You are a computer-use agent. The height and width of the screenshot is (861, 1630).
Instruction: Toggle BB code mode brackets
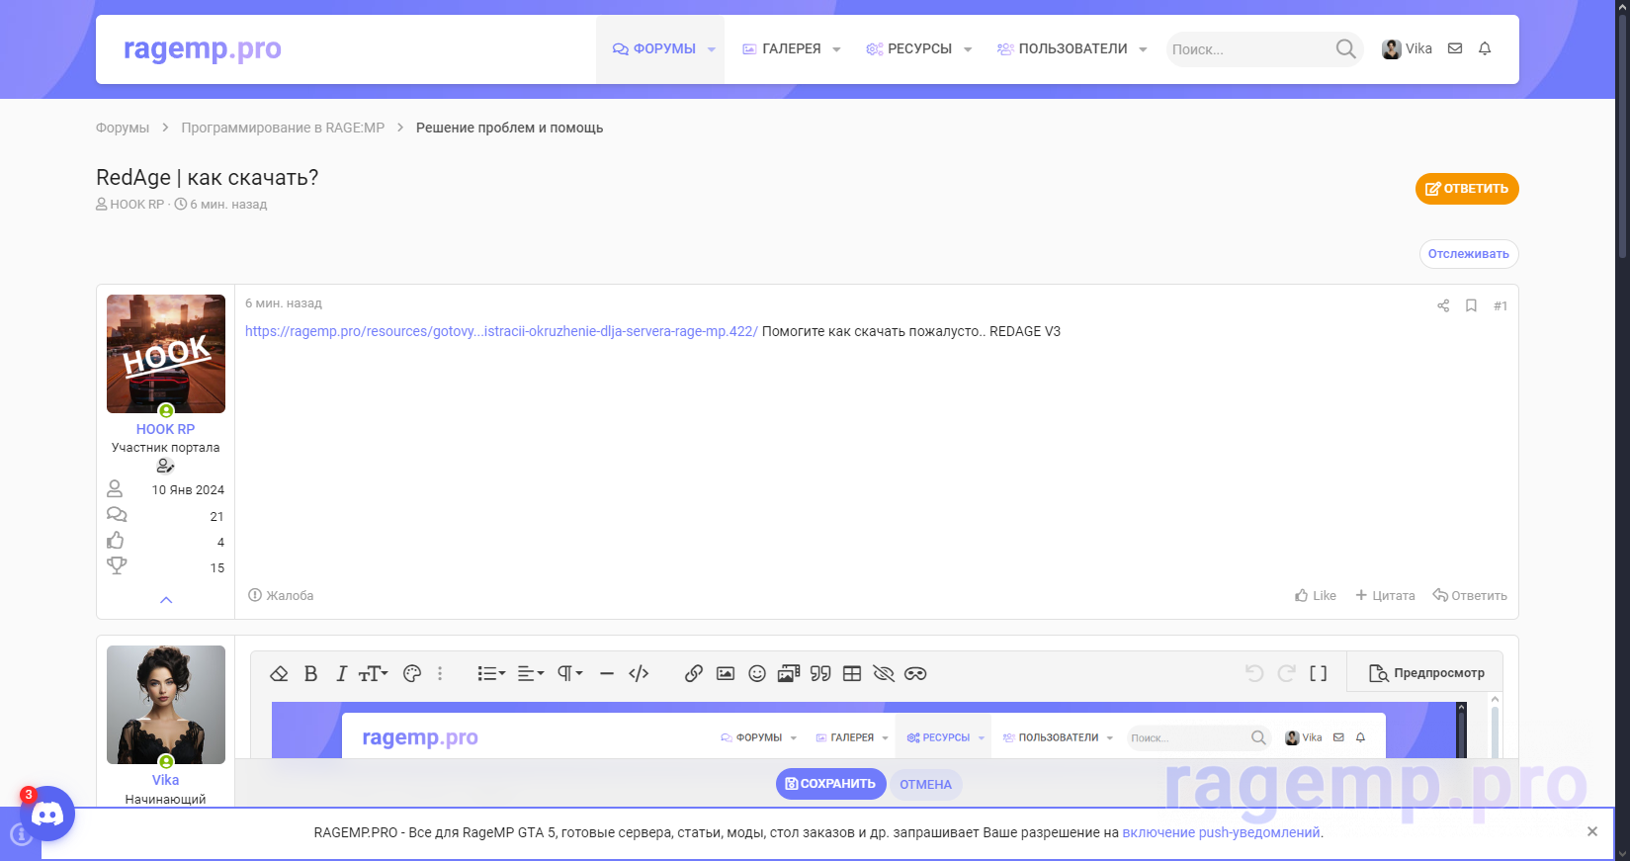(1318, 673)
